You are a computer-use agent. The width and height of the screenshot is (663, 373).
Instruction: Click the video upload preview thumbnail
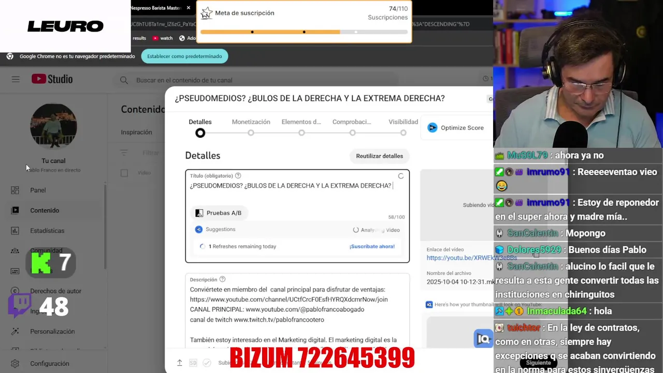[456, 205]
